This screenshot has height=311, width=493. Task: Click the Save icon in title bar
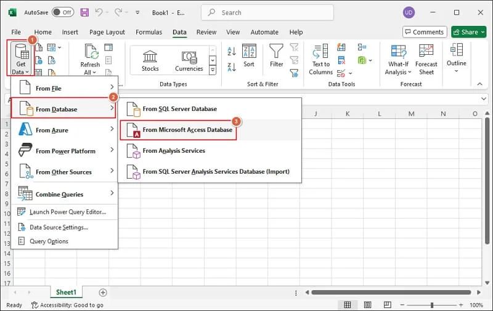click(84, 12)
